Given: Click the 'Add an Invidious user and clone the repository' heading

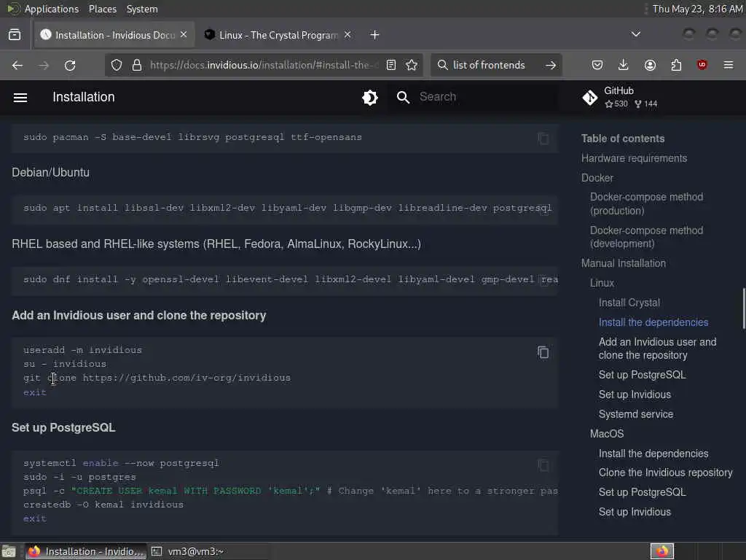Looking at the screenshot, I should point(139,316).
